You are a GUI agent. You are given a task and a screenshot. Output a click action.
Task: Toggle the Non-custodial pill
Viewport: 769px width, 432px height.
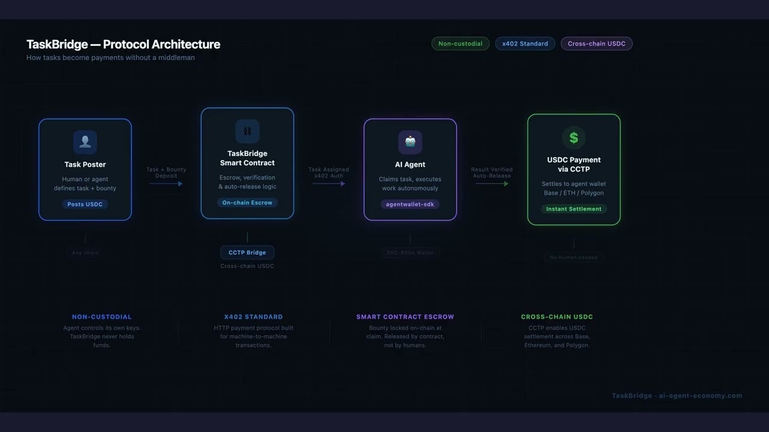coord(460,43)
